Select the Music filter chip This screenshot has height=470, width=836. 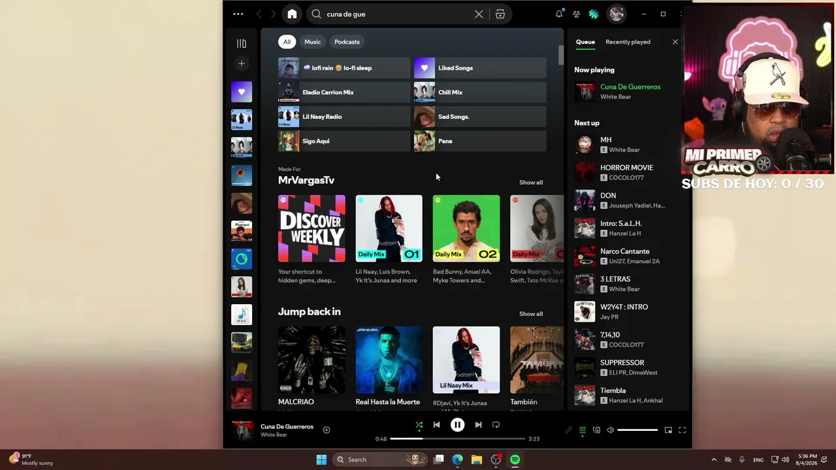[x=313, y=42]
